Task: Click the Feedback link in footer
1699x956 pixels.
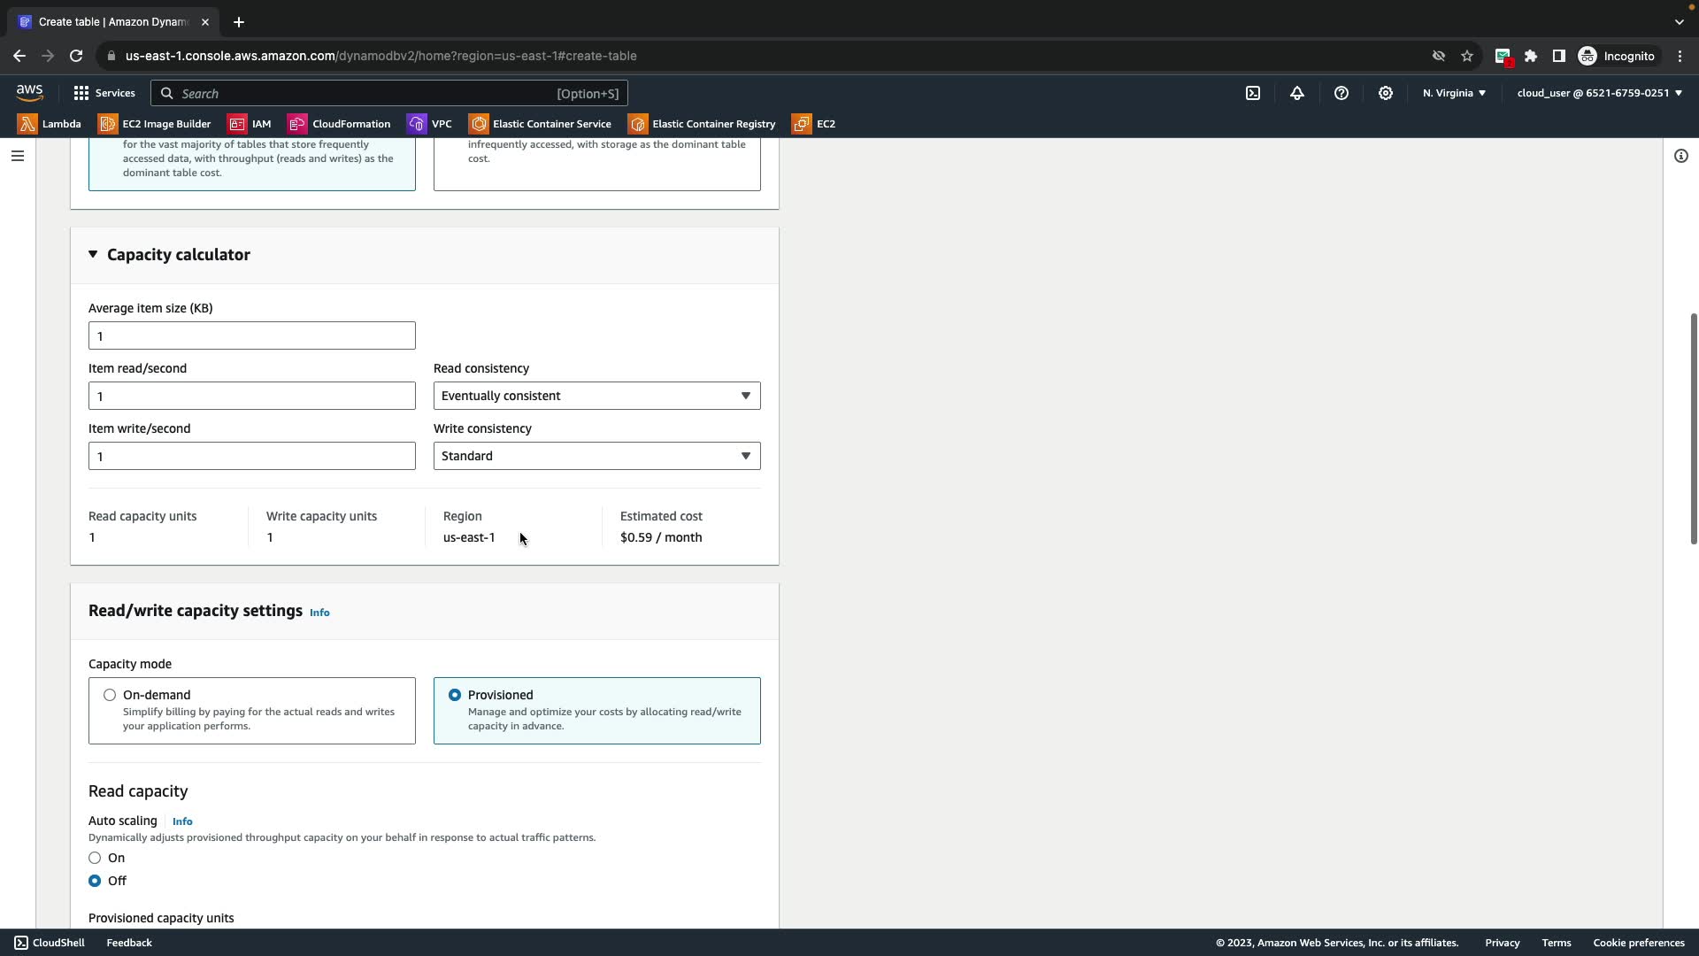Action: click(x=129, y=943)
